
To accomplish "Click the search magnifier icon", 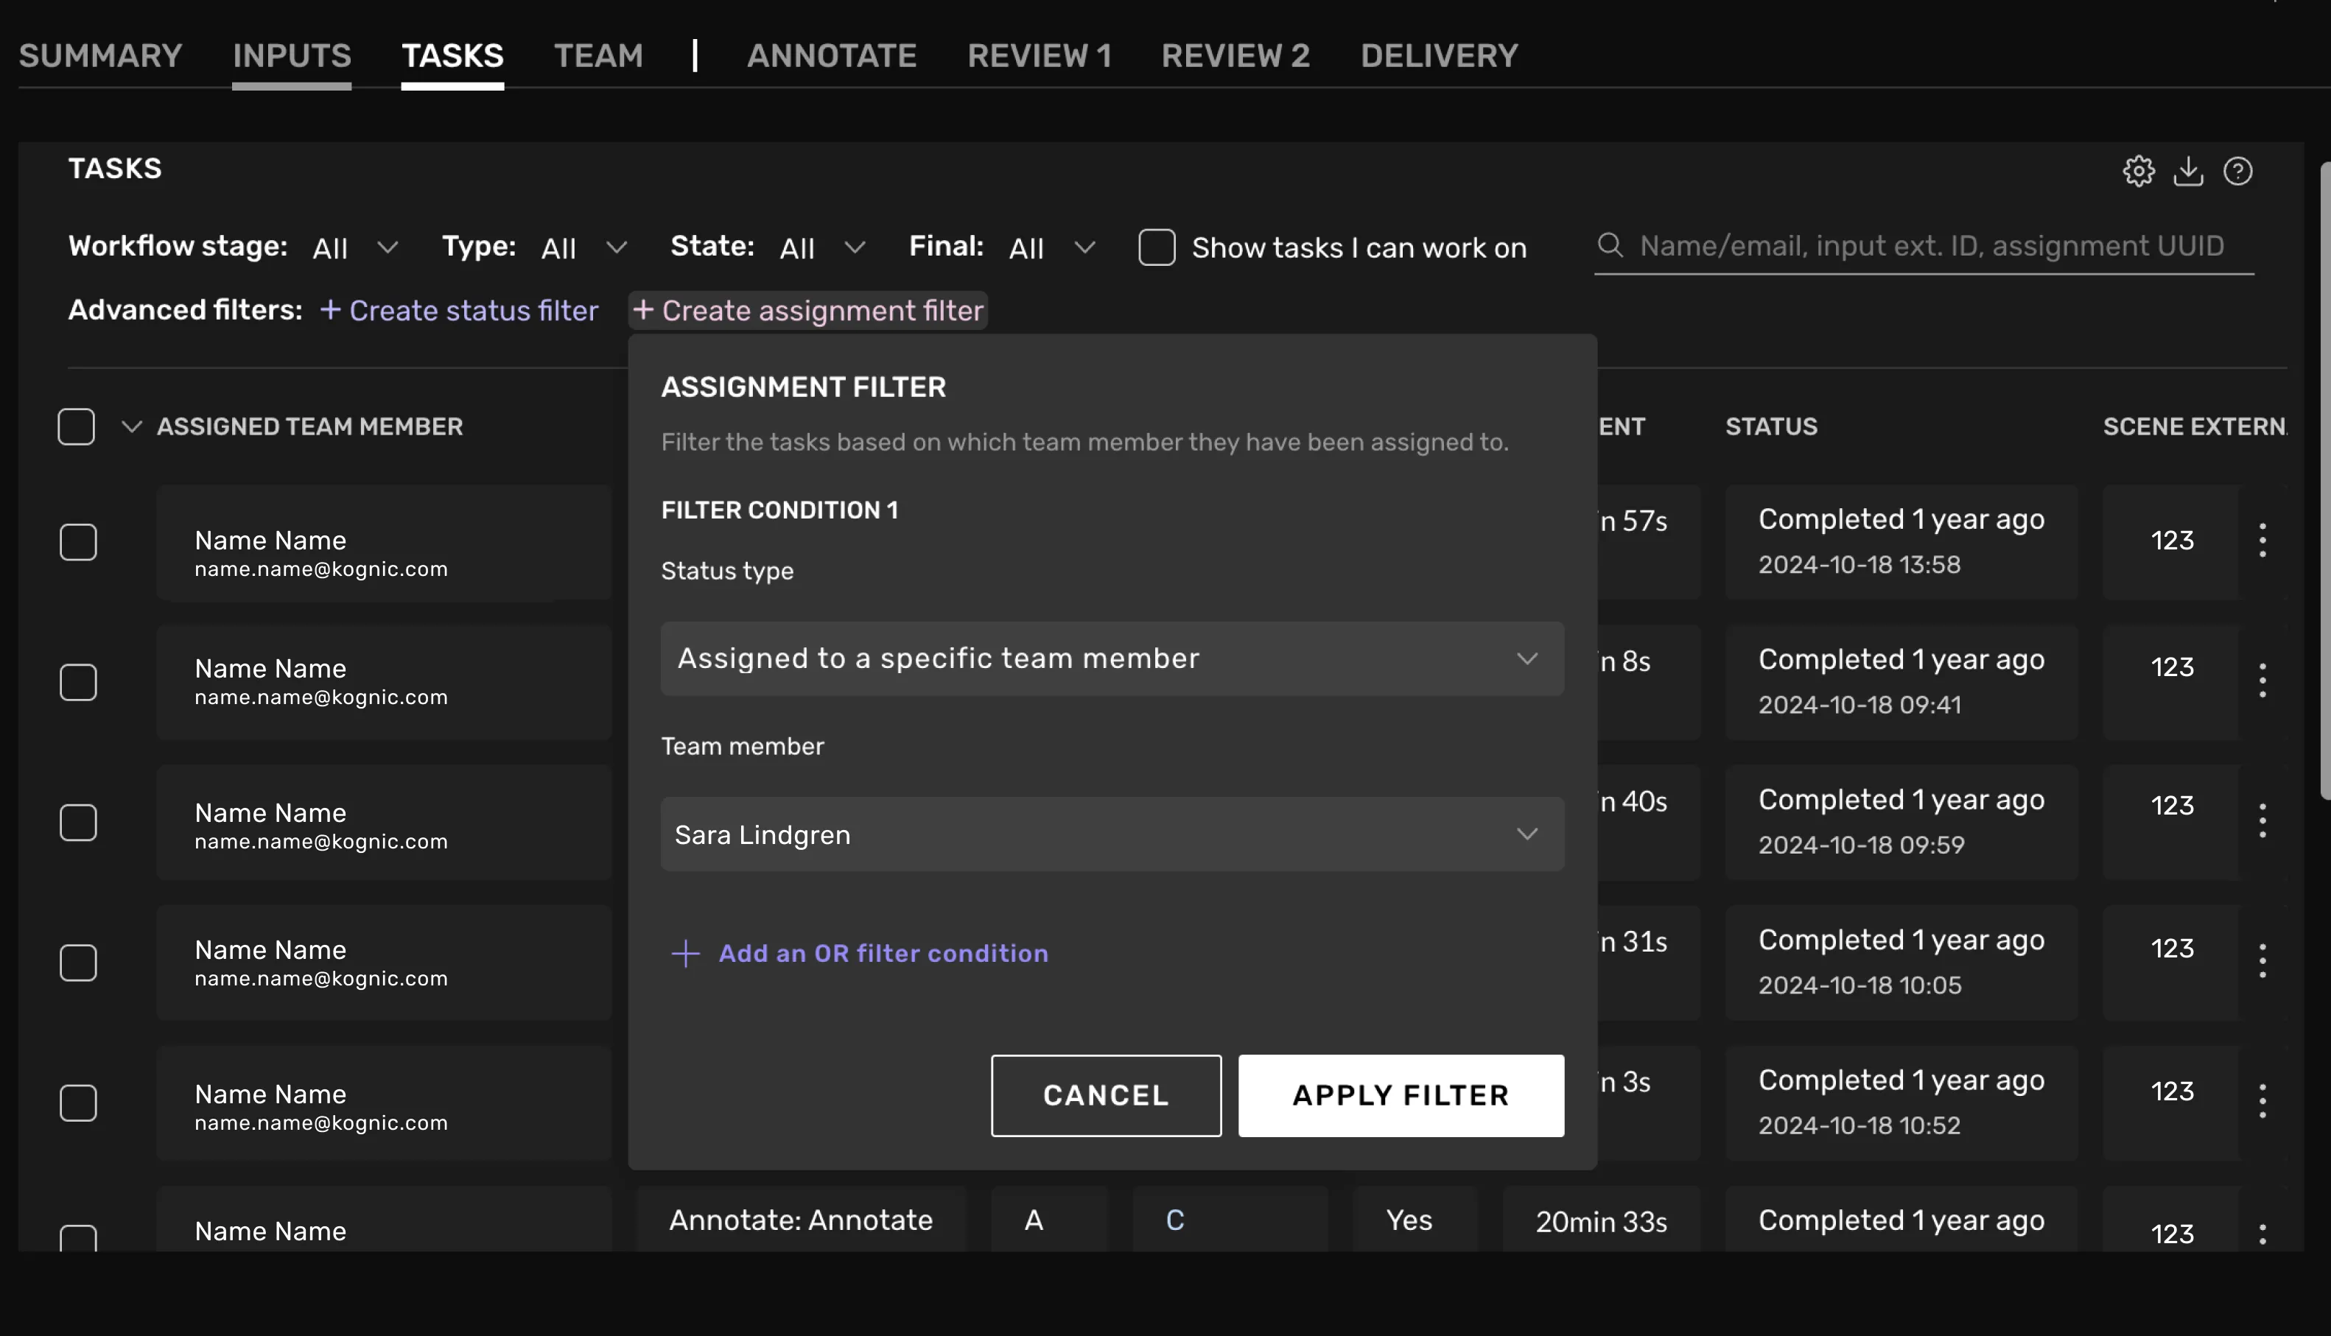I will point(1610,245).
